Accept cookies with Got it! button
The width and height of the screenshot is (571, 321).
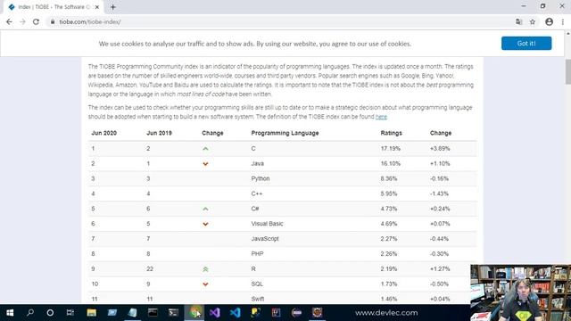(x=526, y=44)
